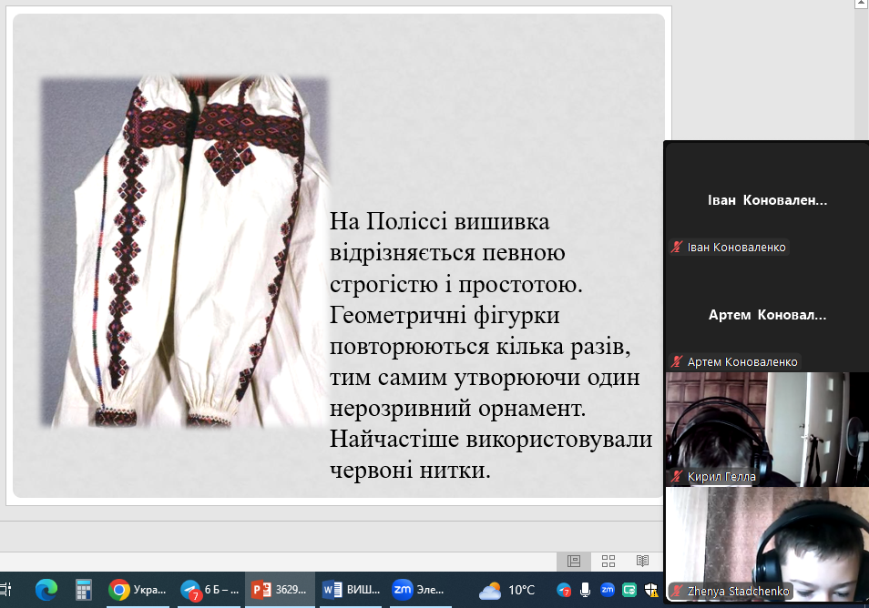Open the weather widget showing 10°C
Image resolution: width=869 pixels, height=608 pixels.
tap(506, 591)
